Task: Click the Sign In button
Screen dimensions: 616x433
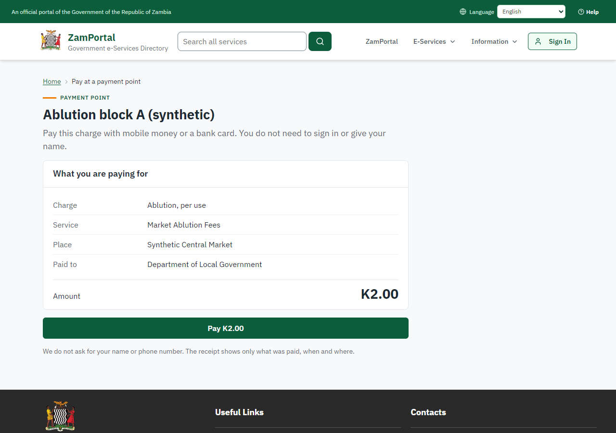Action: (x=552, y=41)
